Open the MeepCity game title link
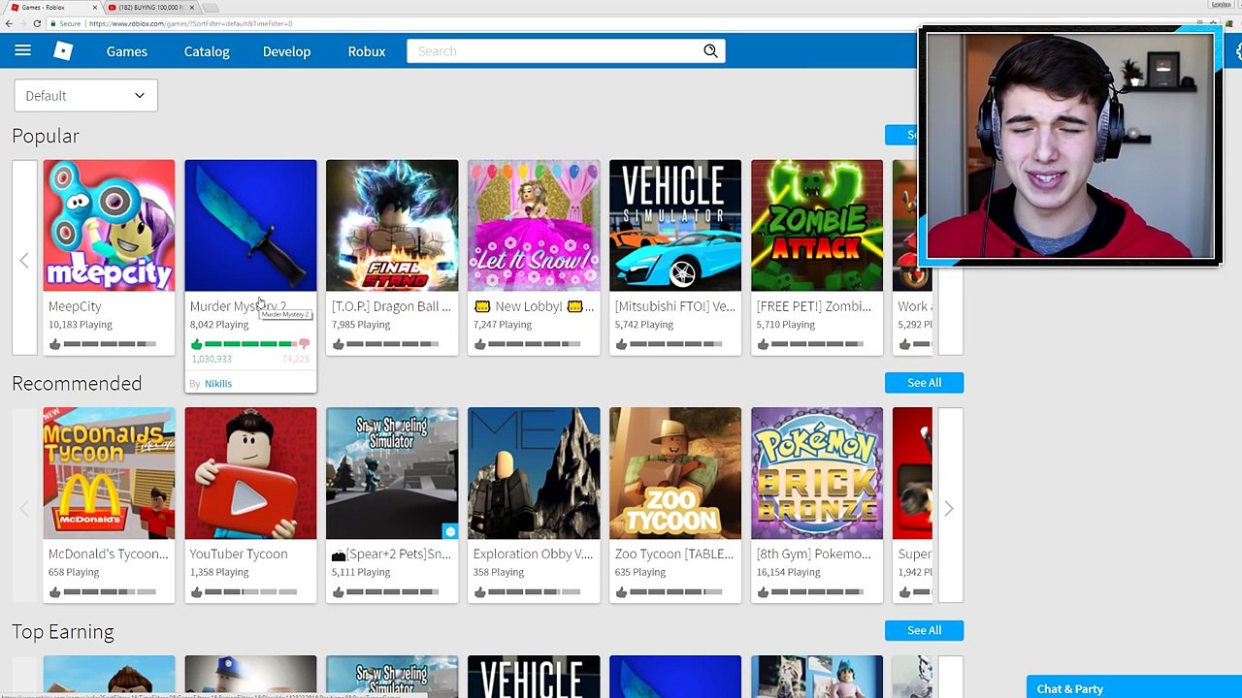 75,306
